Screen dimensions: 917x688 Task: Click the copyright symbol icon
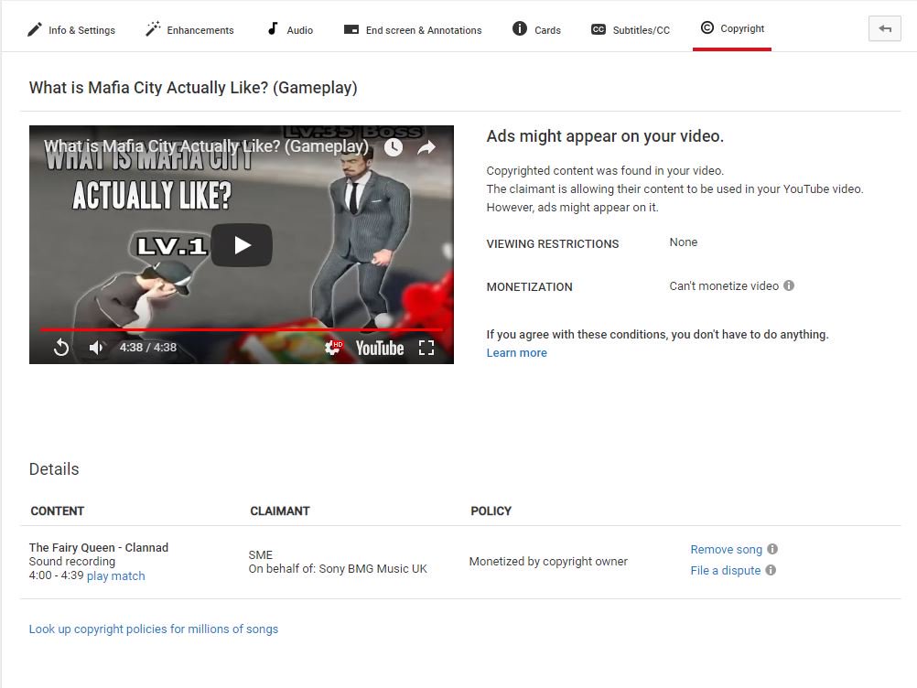pyautogui.click(x=707, y=27)
